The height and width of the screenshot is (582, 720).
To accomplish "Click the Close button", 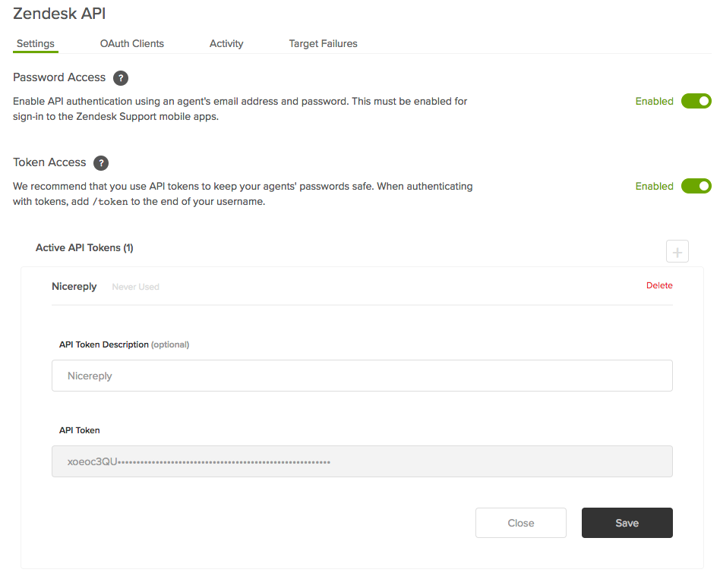I will point(521,523).
